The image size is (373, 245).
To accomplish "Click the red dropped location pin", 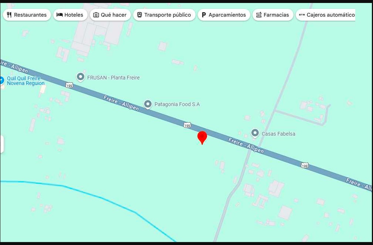I will tap(202, 137).
